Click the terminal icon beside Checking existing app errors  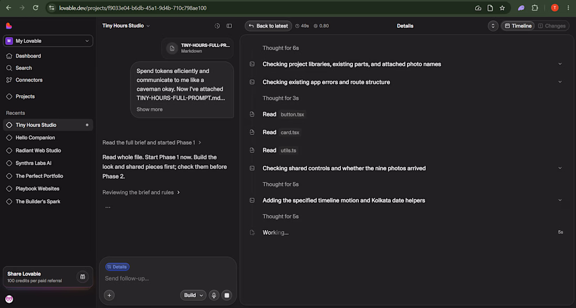252,82
